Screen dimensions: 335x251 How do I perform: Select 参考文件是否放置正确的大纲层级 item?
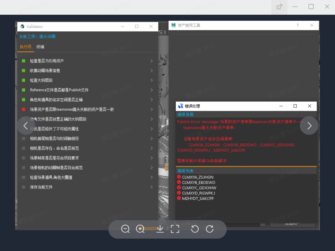click(x=58, y=119)
